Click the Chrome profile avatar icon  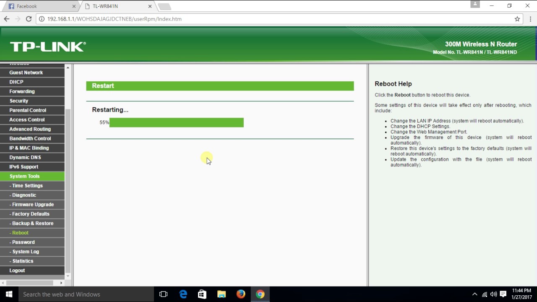coord(475,4)
